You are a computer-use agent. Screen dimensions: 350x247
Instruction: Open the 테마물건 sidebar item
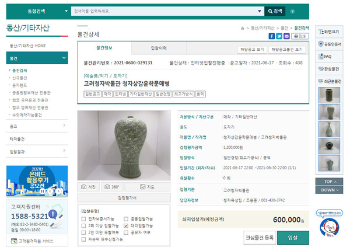pyautogui.click(x=37, y=139)
